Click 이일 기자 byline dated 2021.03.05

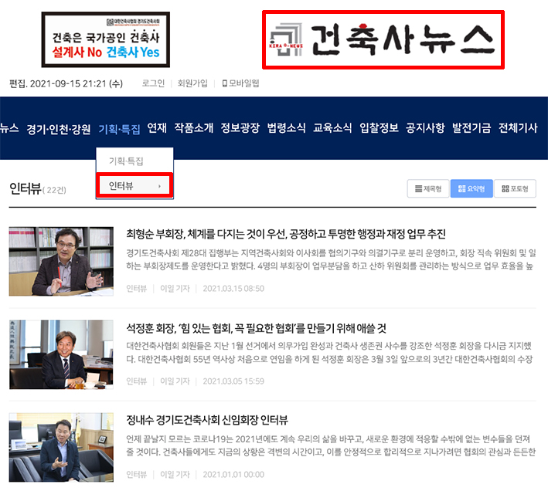tap(175, 381)
